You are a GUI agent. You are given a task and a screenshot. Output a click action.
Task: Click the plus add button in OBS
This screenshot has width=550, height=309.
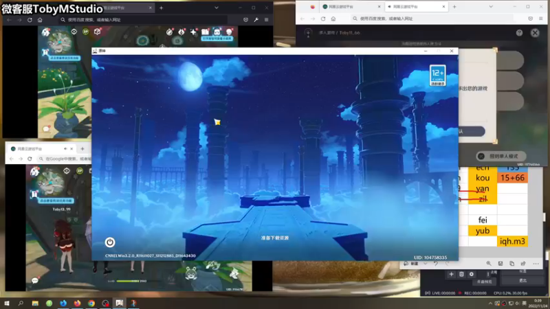tap(451, 274)
